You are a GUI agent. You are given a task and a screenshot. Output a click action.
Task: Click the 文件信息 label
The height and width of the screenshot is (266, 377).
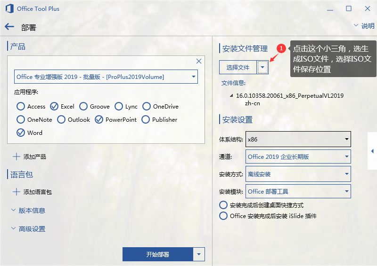233,83
